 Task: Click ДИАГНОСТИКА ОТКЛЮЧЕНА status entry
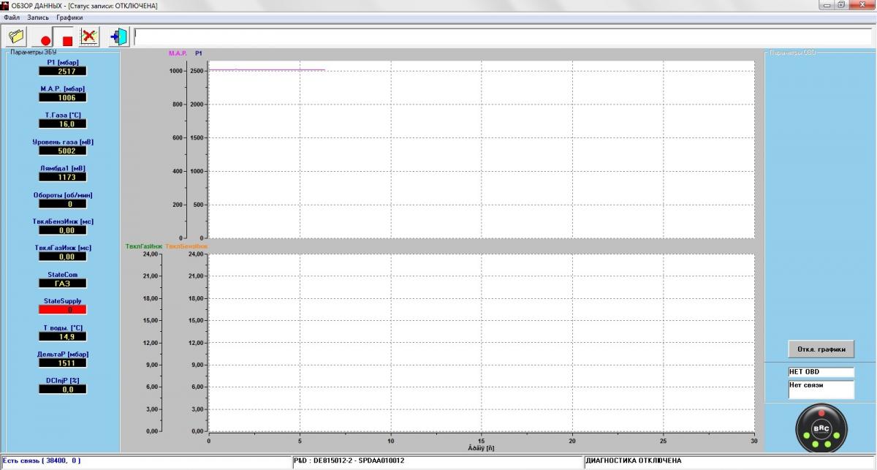[729, 461]
